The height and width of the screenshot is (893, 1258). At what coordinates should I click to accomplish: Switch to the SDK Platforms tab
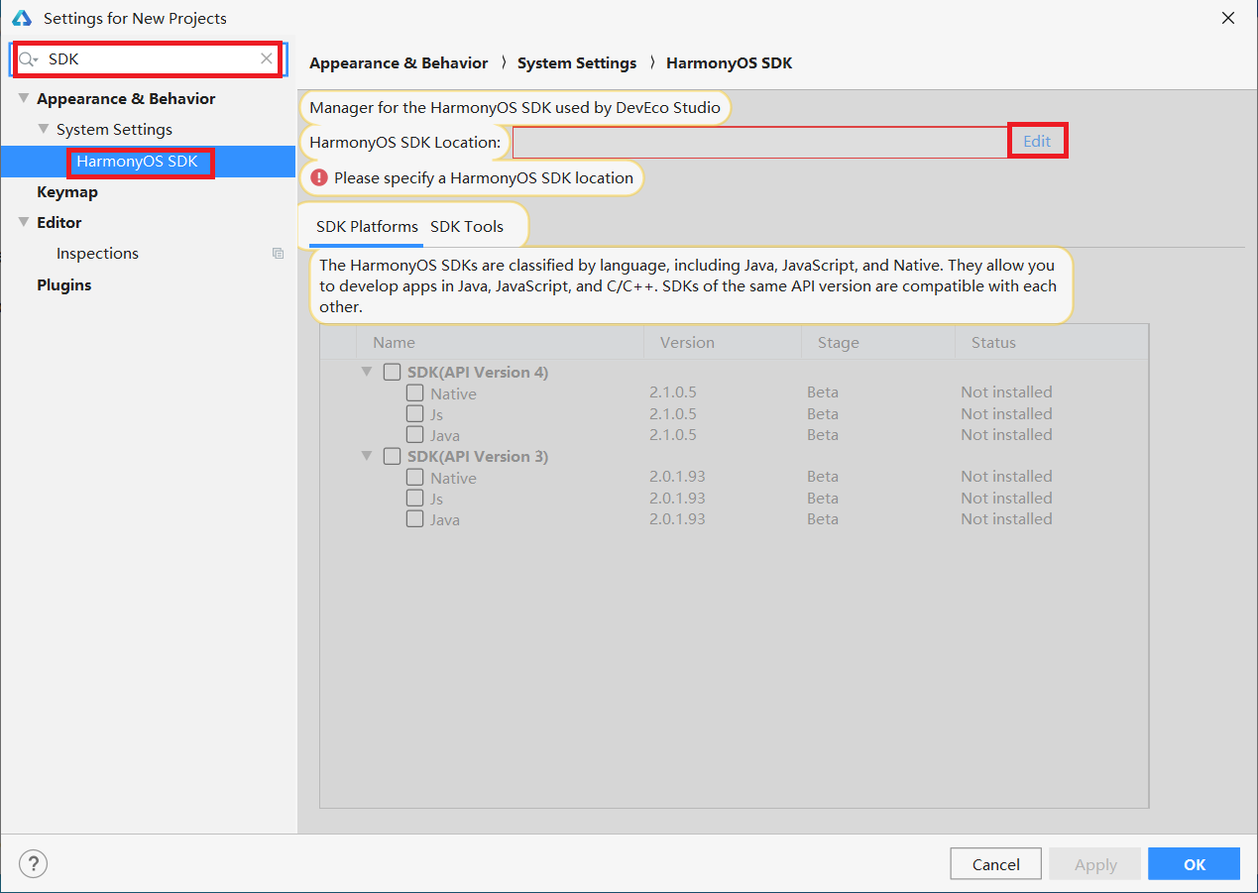tap(367, 227)
